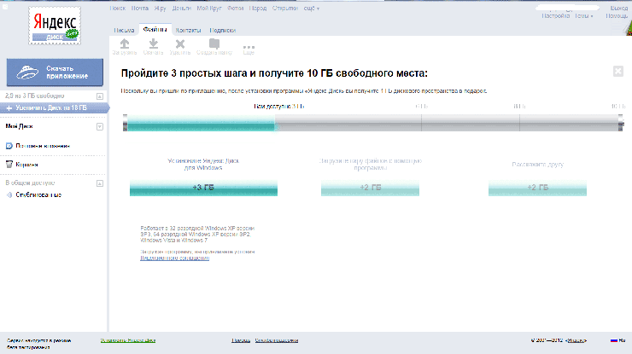Image resolution: width=632 pixels, height=354 pixels.
Task: Click the plus icon in Увеличить Диск
Action: pyautogui.click(x=9, y=108)
